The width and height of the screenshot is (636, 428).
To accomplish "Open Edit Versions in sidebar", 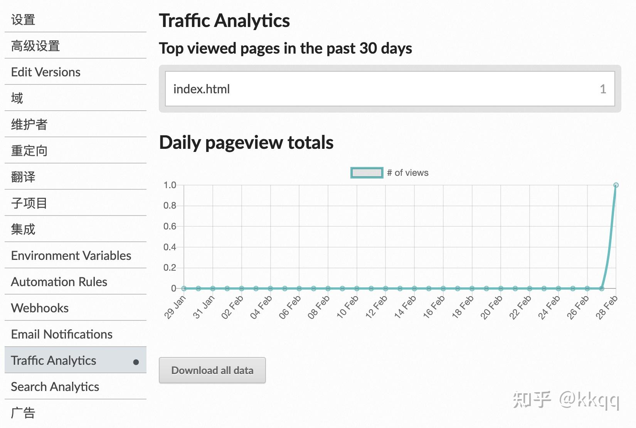I will tap(45, 72).
